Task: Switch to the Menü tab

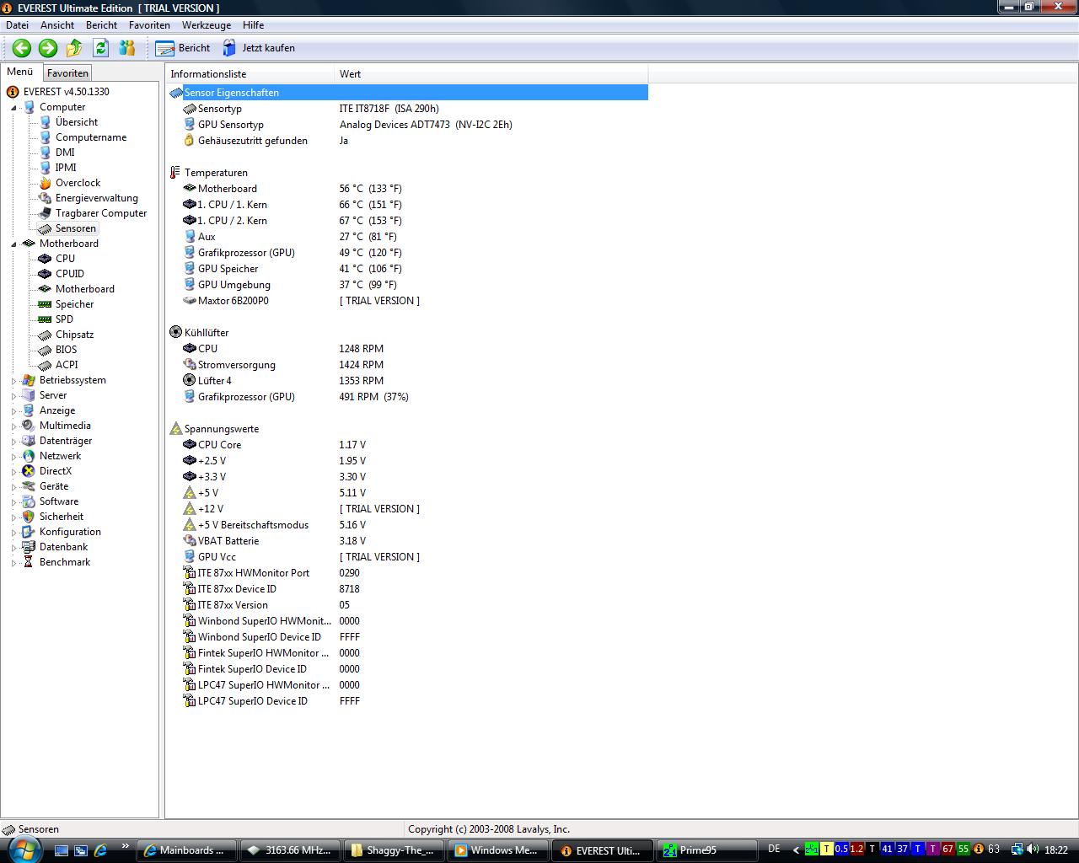Action: click(19, 72)
